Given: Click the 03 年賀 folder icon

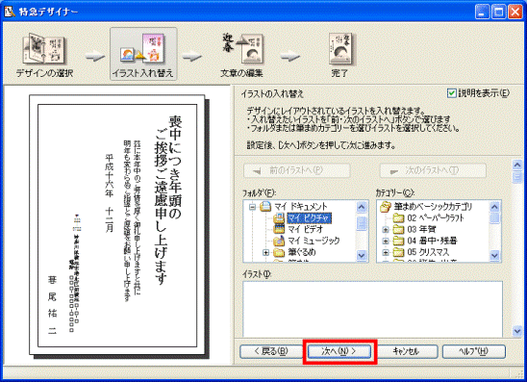Looking at the screenshot, I should coord(398,229).
